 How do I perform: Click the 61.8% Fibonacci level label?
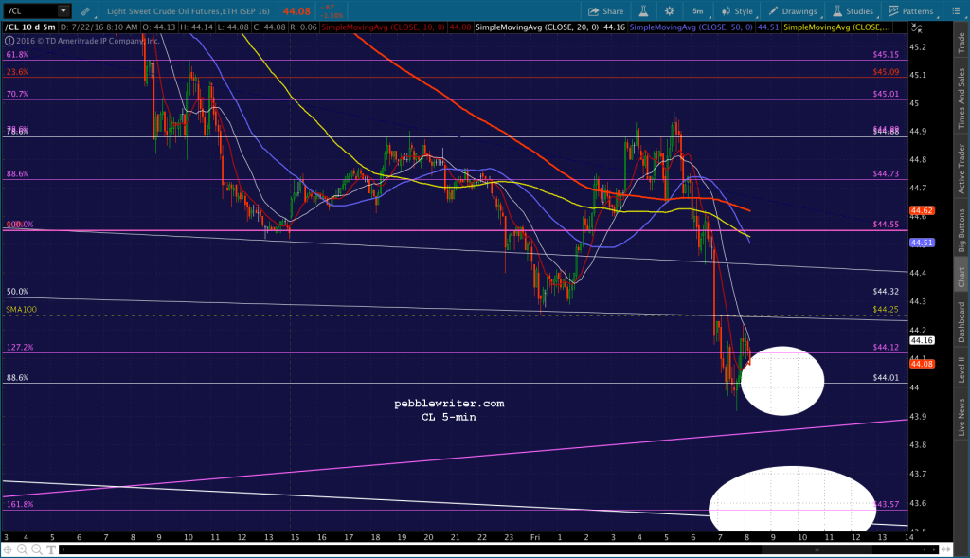[x=17, y=54]
